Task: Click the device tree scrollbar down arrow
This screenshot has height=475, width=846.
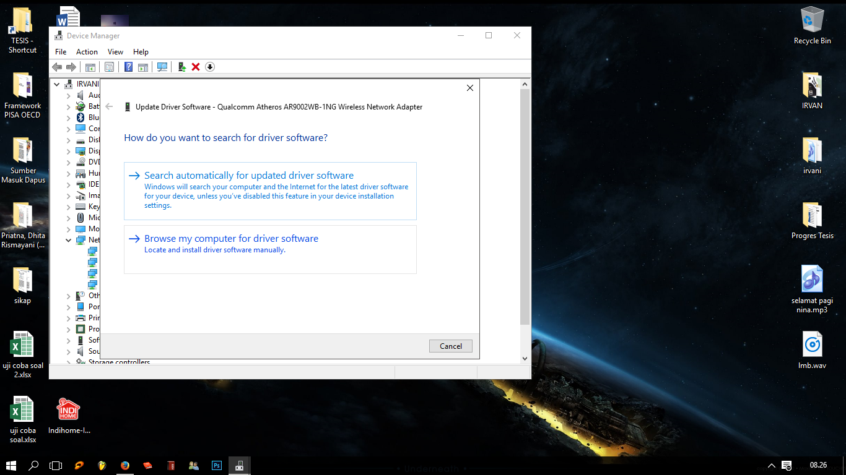Action: coord(525,358)
